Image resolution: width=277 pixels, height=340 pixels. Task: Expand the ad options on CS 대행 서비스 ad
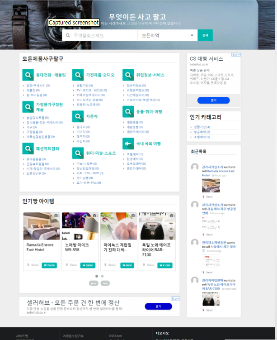pos(236,55)
